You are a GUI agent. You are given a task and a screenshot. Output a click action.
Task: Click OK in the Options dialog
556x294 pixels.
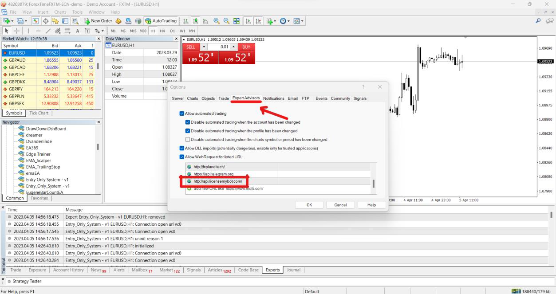[309, 205]
